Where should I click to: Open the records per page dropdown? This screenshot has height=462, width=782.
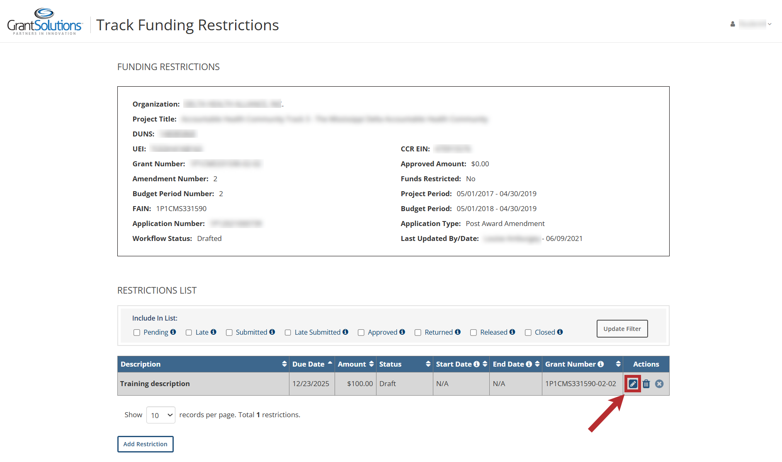pyautogui.click(x=161, y=415)
